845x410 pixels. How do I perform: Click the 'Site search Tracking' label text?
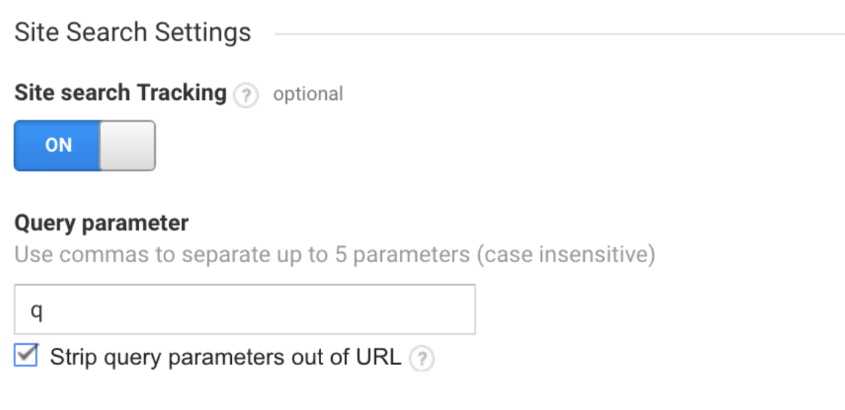tap(120, 93)
